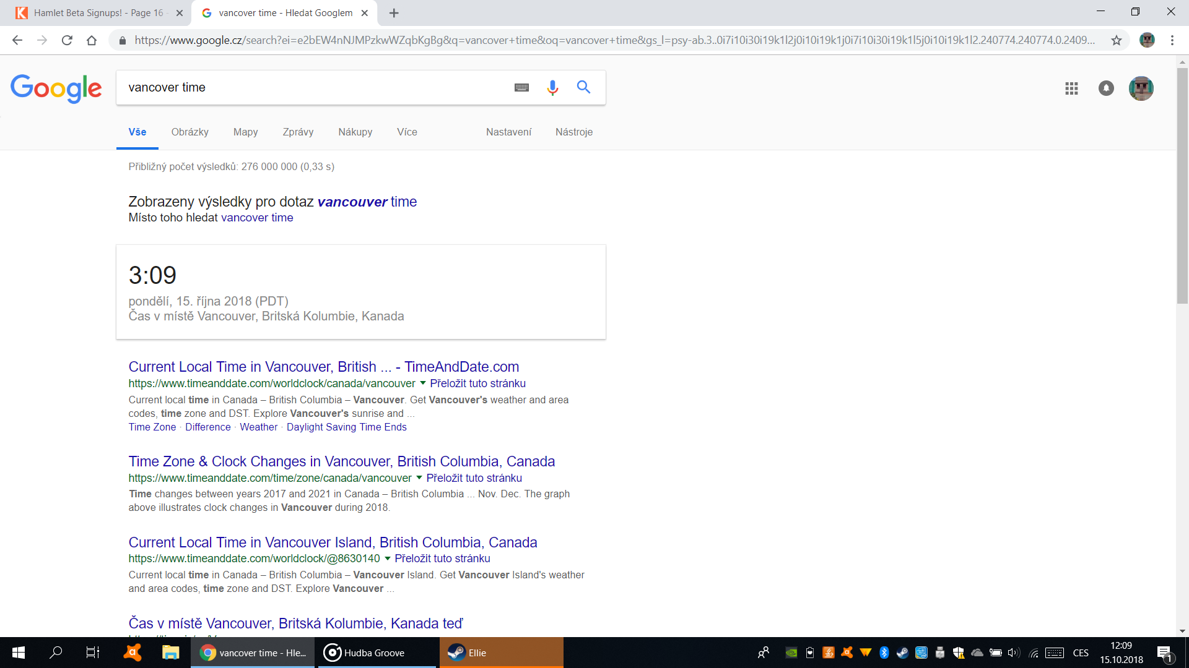
Task: Open Google notifications bell
Action: pos(1106,88)
